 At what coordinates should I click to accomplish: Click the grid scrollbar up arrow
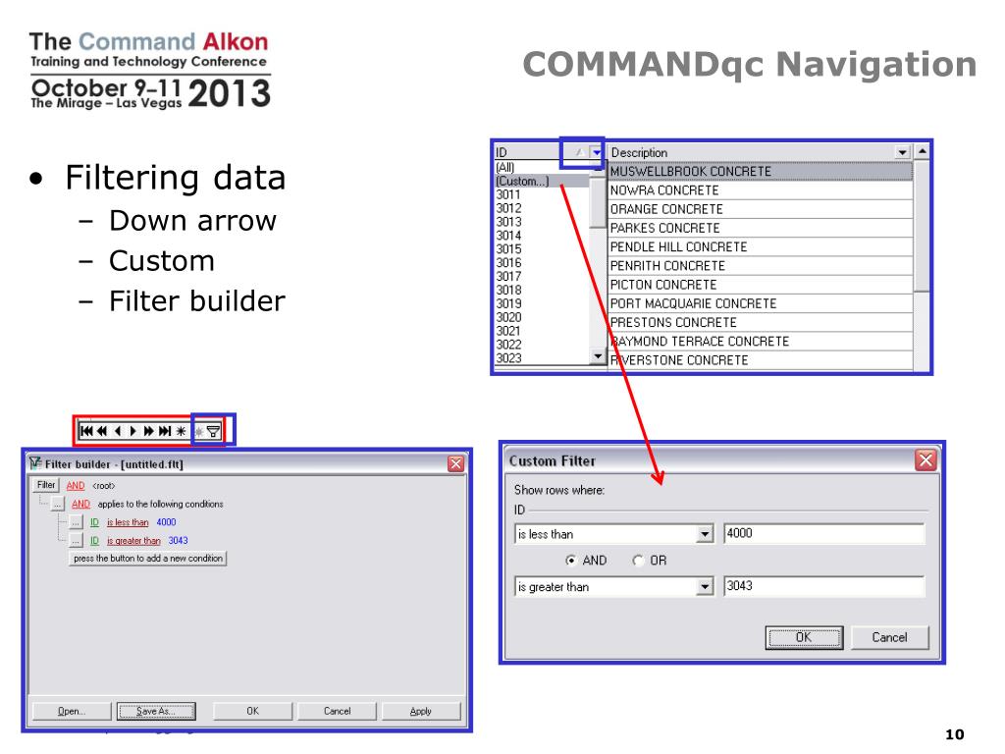point(922,152)
